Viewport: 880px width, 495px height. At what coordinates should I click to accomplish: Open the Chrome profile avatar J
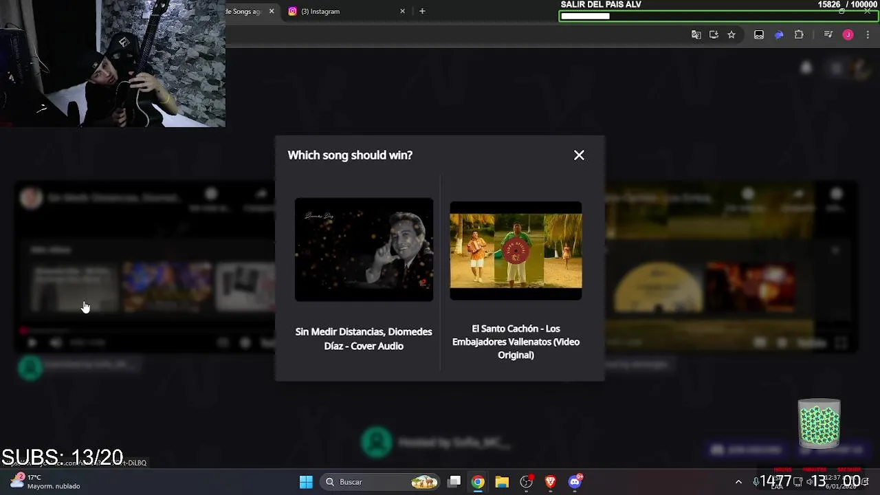click(x=848, y=35)
